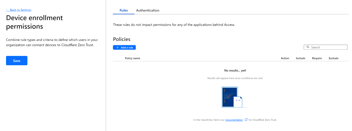This screenshot has height=131, width=352.
Task: Click the 'No results... yet!' message
Action: (x=235, y=71)
